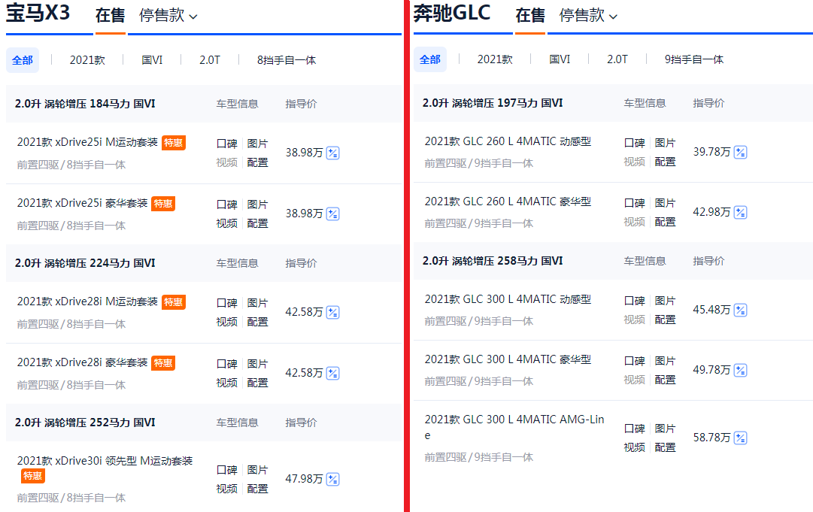Filter 奔驰GLC list by 2021款
The width and height of the screenshot is (813, 512).
point(495,59)
